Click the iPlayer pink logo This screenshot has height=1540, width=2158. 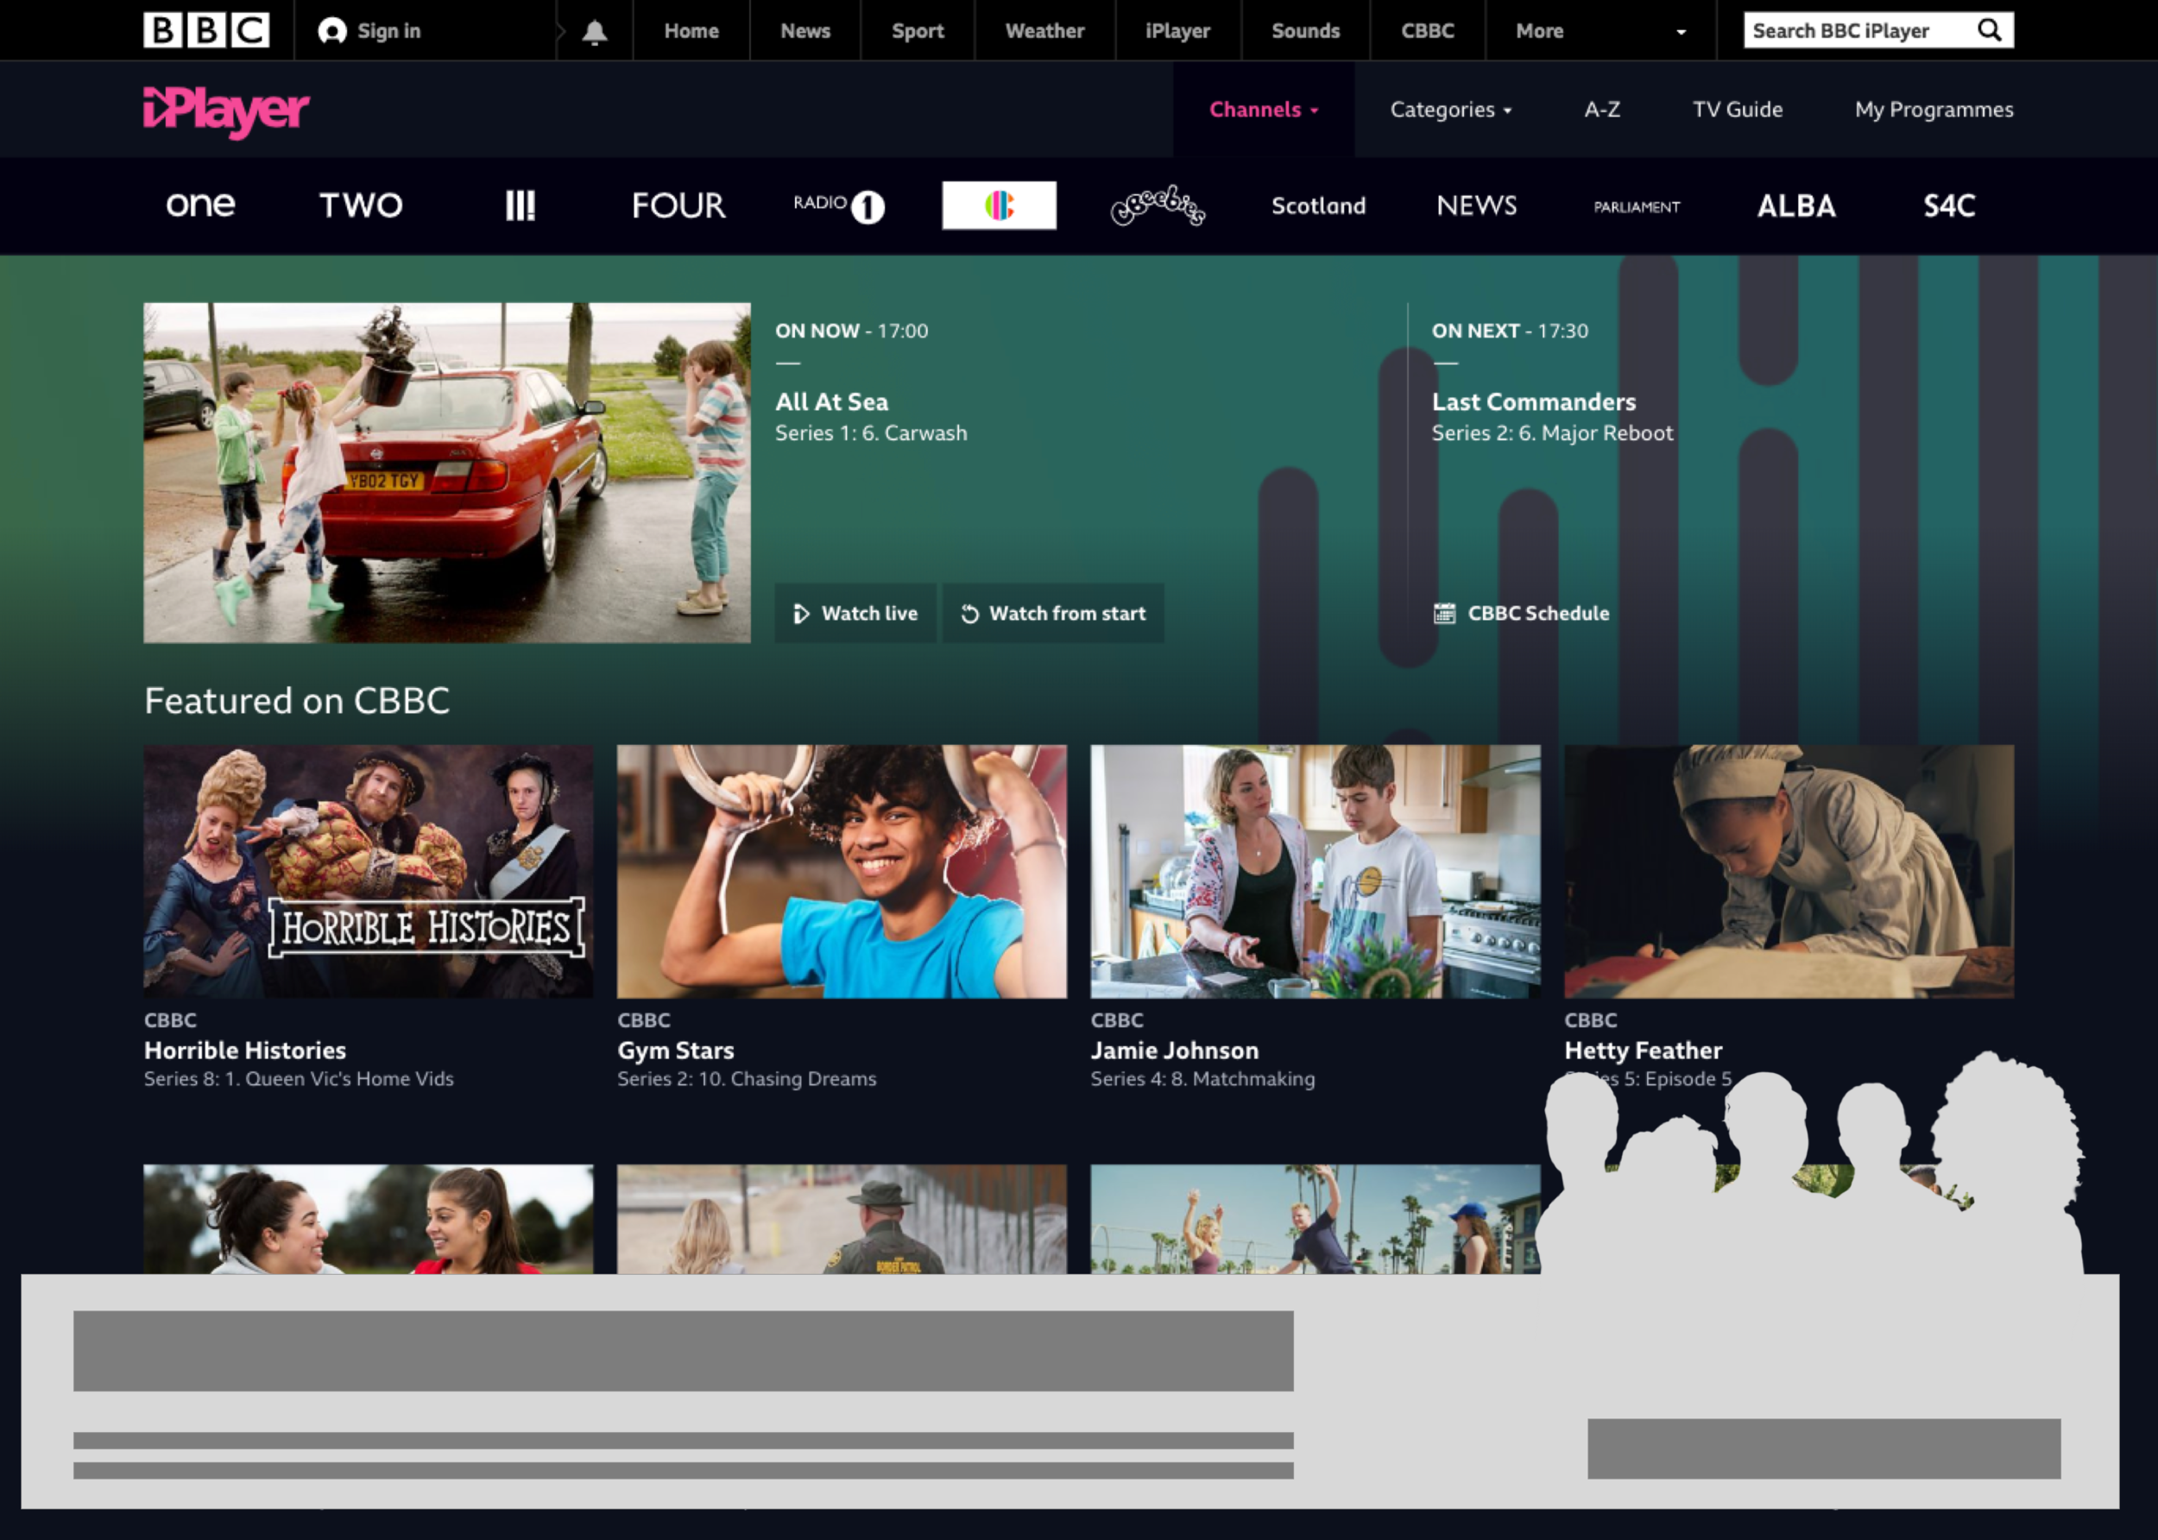[x=225, y=111]
